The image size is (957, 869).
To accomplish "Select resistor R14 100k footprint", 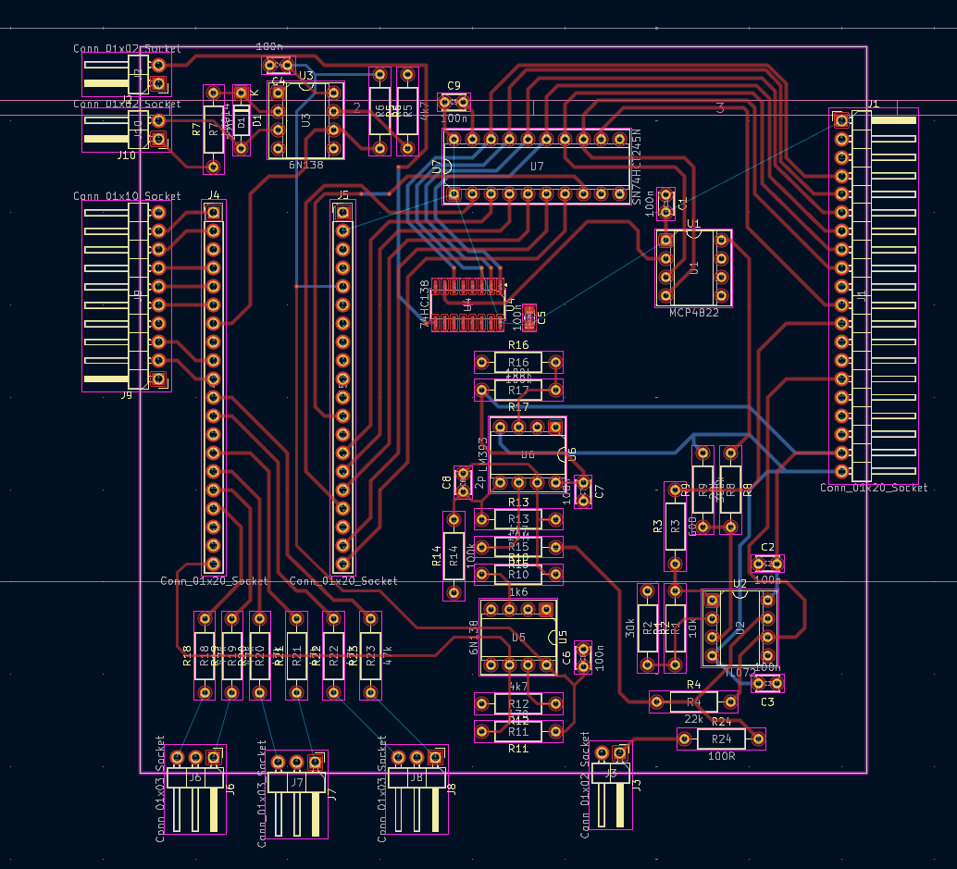I will pyautogui.click(x=454, y=556).
